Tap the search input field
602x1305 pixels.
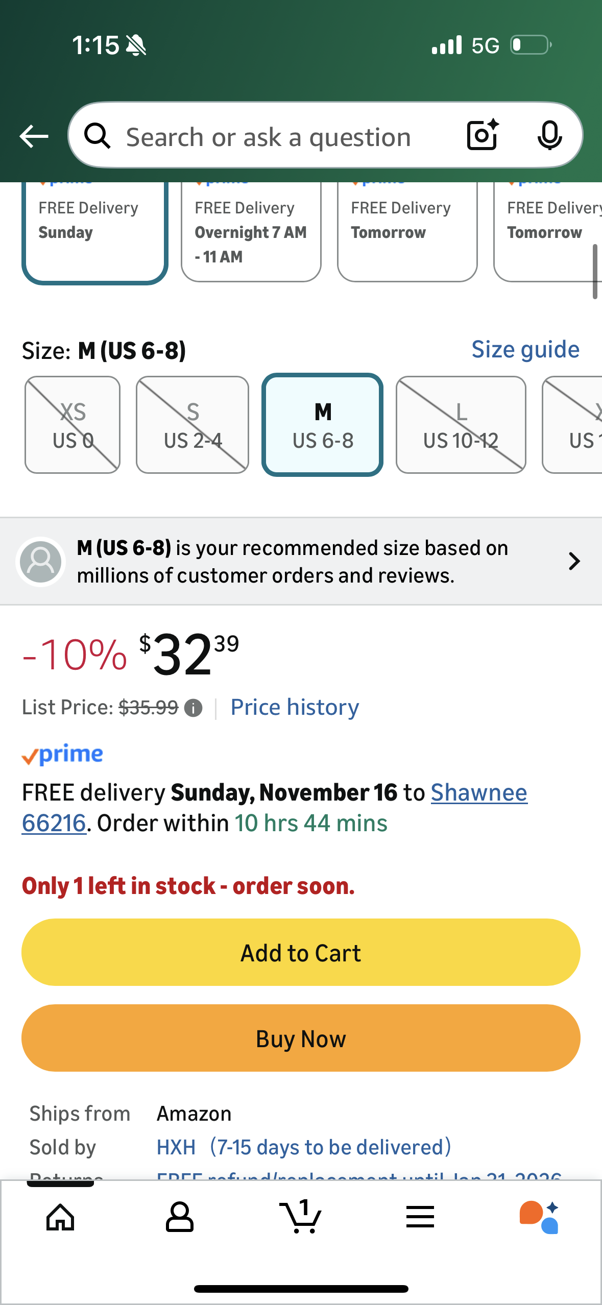coord(268,137)
